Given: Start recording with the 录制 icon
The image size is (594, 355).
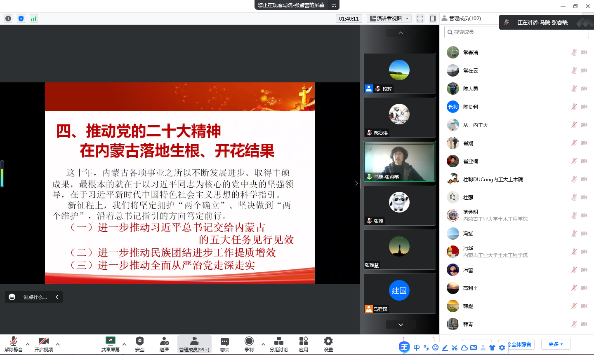Looking at the screenshot, I should pos(249,343).
